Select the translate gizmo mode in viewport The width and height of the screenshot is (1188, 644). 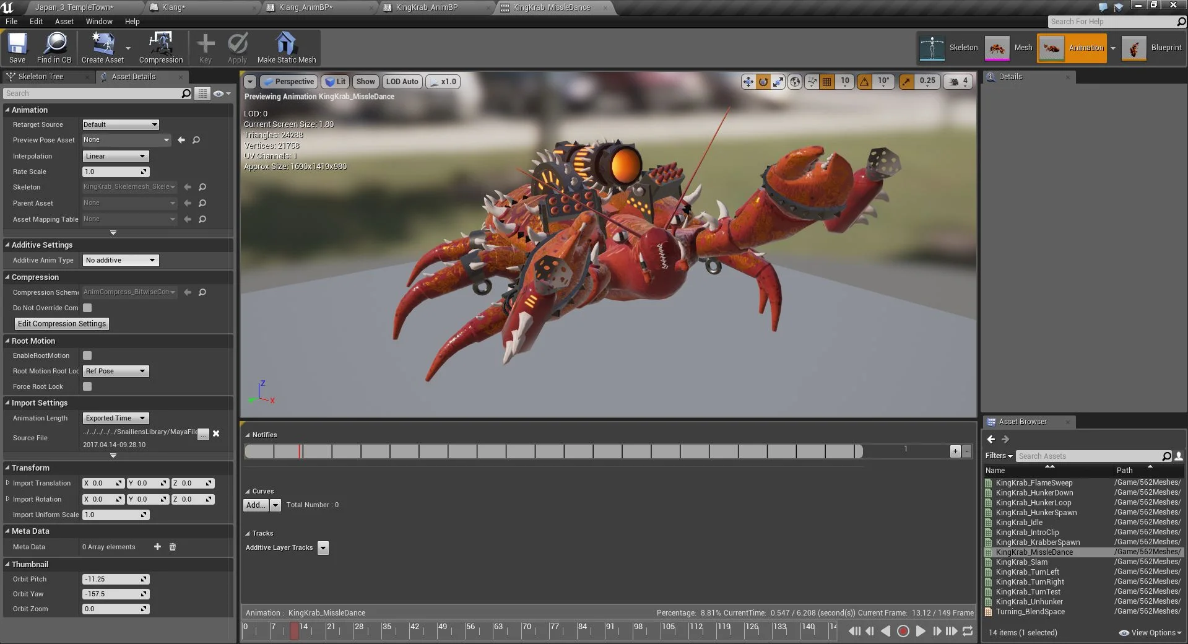[748, 82]
